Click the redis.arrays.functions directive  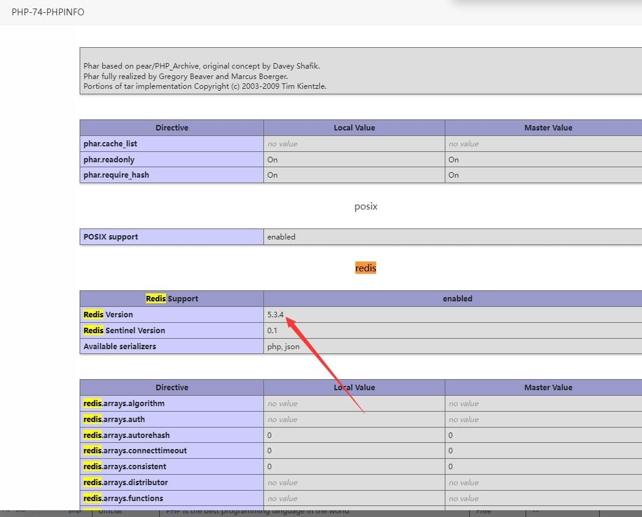click(123, 498)
